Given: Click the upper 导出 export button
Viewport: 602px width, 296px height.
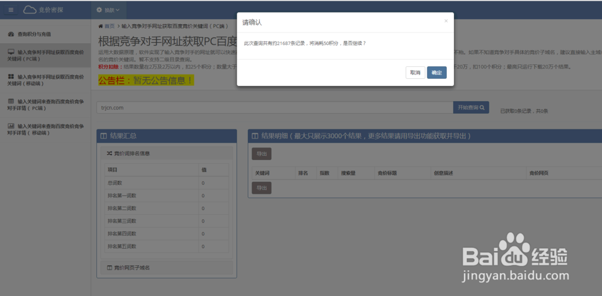Looking at the screenshot, I should pos(261,153).
